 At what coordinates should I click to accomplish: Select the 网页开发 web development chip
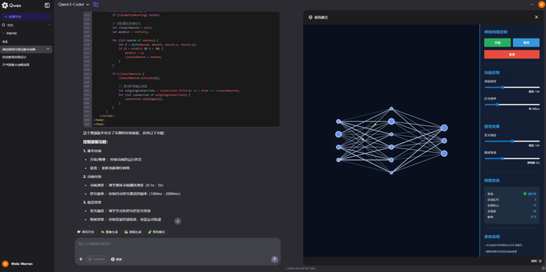pos(86,232)
